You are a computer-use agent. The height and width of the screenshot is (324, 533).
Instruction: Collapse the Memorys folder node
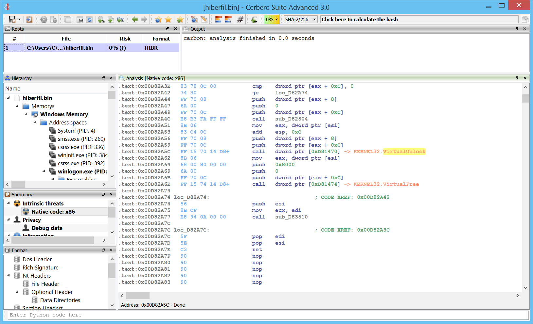[17, 106]
